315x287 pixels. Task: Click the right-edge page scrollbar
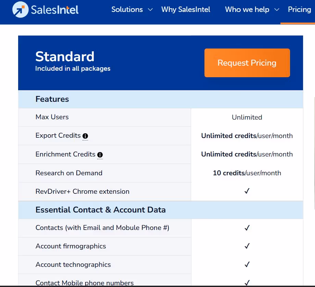313,137
